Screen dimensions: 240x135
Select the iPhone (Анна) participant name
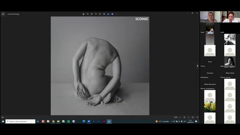[225, 78]
